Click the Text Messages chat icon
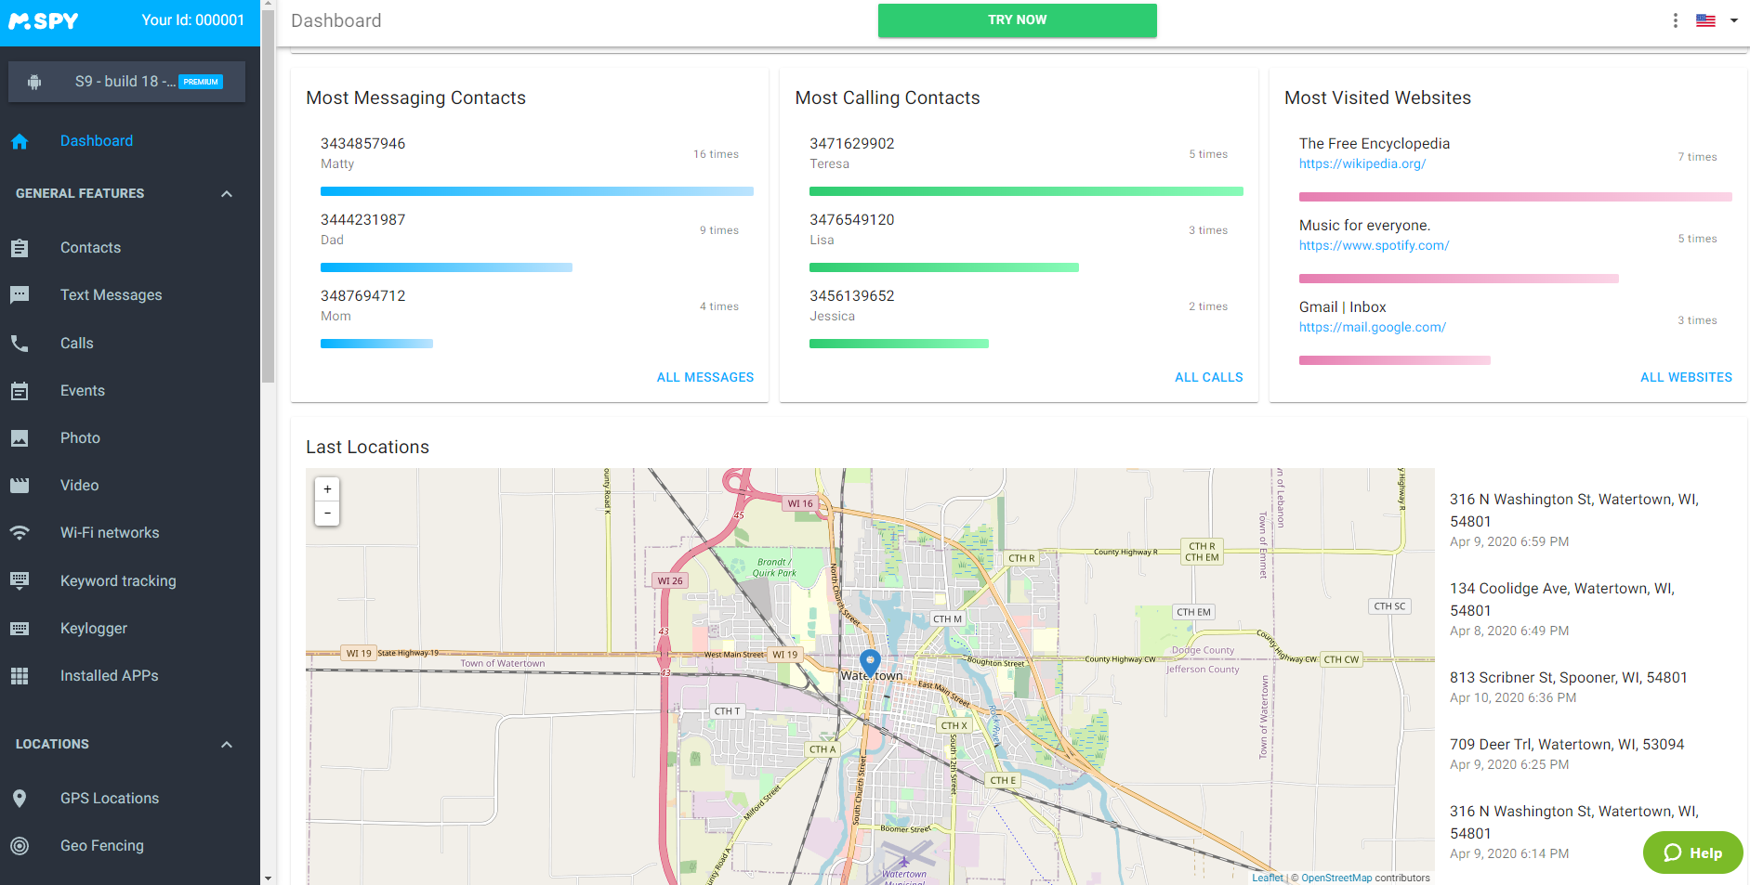Image resolution: width=1750 pixels, height=885 pixels. tap(20, 295)
